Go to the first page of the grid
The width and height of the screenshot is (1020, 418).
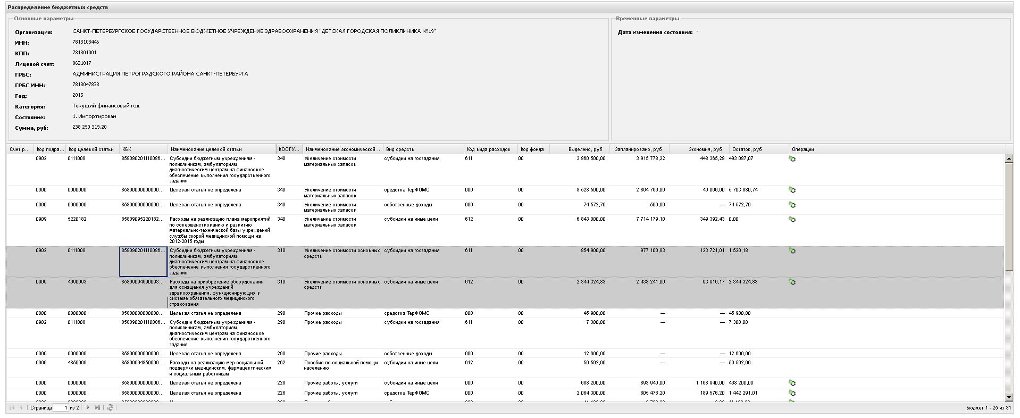[x=12, y=407]
